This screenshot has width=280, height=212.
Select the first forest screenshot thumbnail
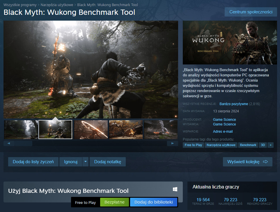tap(21, 130)
